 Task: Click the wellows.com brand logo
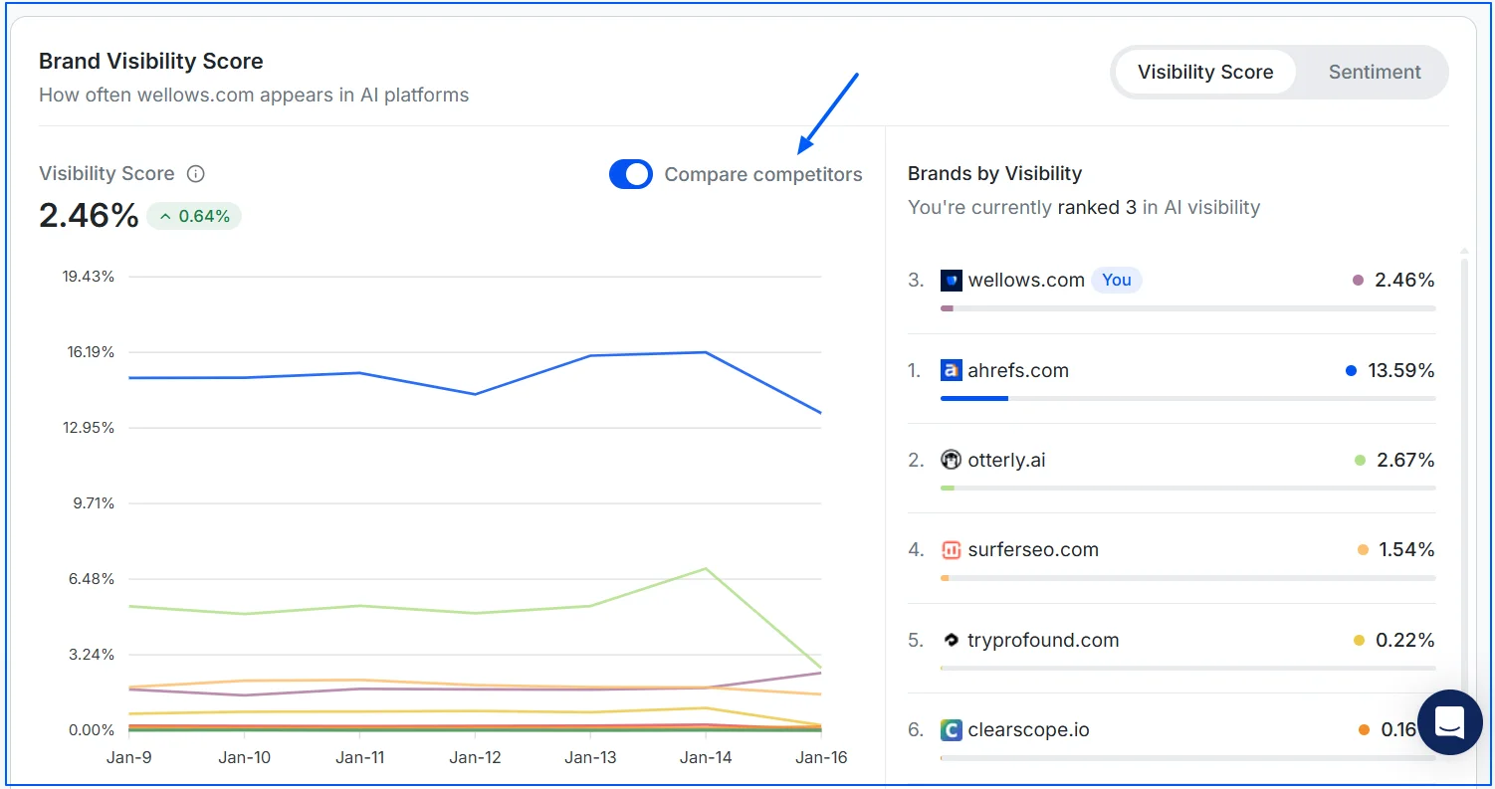click(952, 281)
